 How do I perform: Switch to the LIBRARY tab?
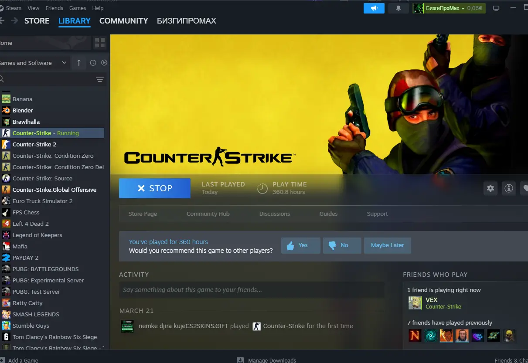[x=75, y=20]
